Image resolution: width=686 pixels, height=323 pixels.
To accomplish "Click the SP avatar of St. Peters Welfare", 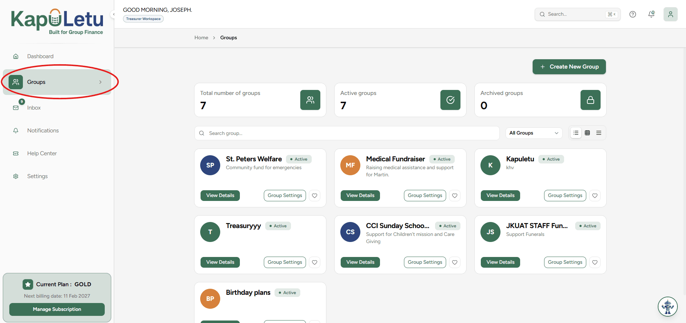I will coord(210,165).
